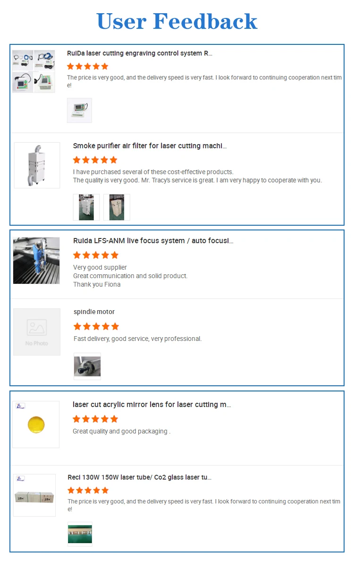Click the Ruida LFS-ANM focus system image

pos(36,261)
